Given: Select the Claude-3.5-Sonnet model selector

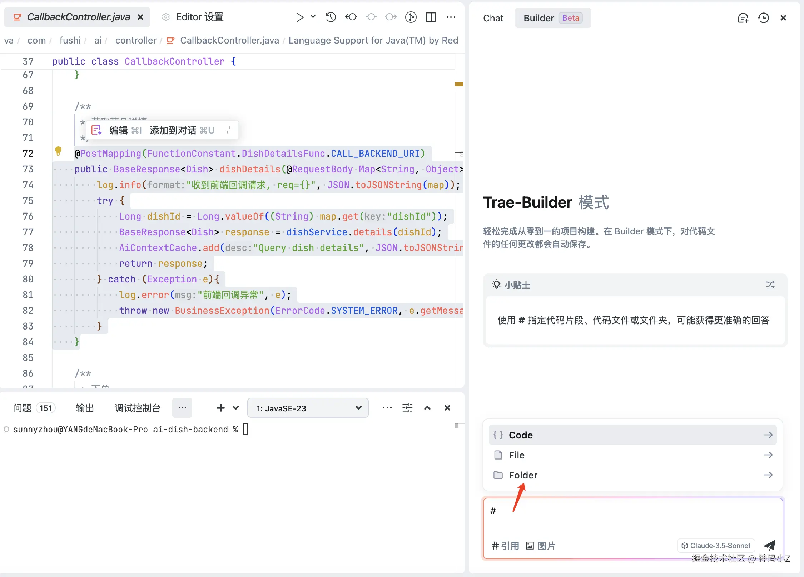Looking at the screenshot, I should tap(716, 546).
